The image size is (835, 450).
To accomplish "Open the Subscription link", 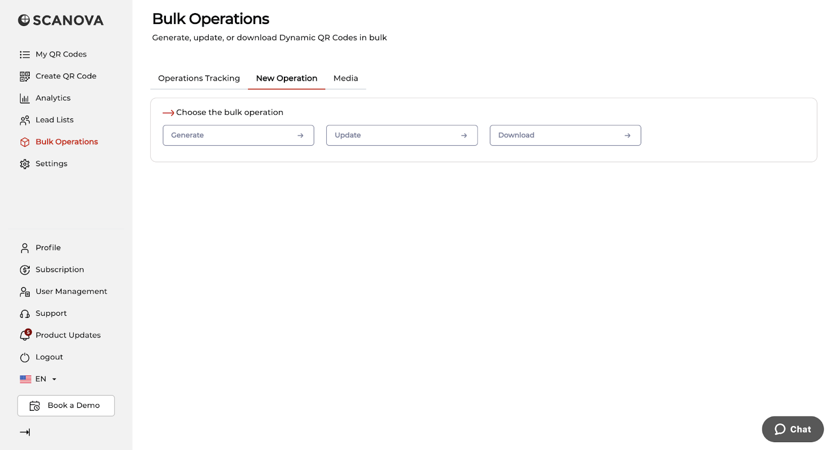I will (59, 270).
